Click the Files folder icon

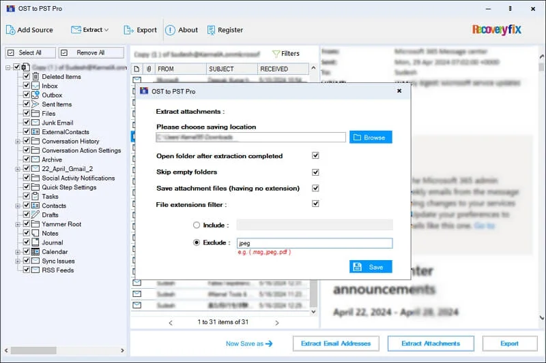tap(35, 113)
